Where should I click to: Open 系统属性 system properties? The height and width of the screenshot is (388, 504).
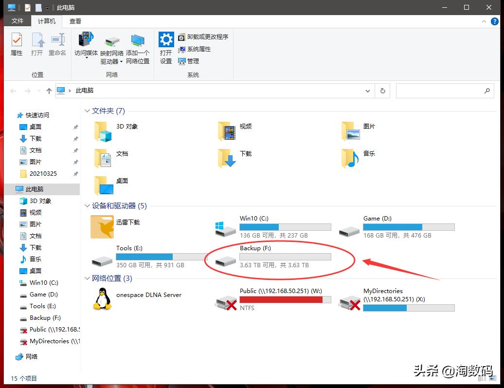click(195, 49)
